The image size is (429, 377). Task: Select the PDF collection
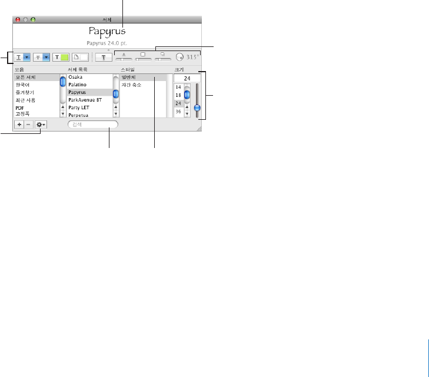pyautogui.click(x=36, y=108)
